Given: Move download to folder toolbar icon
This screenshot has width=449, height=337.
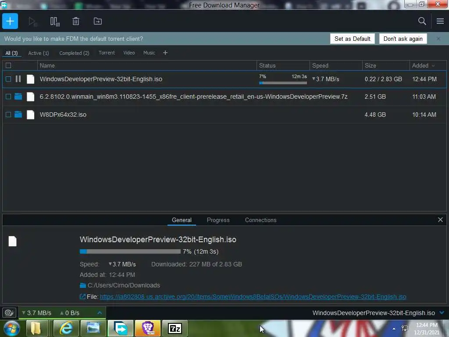Looking at the screenshot, I should (x=98, y=21).
